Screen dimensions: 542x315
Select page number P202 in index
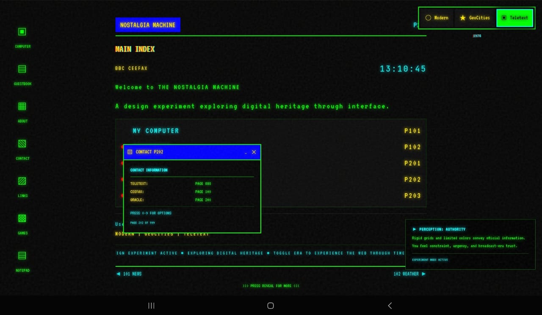coord(412,180)
